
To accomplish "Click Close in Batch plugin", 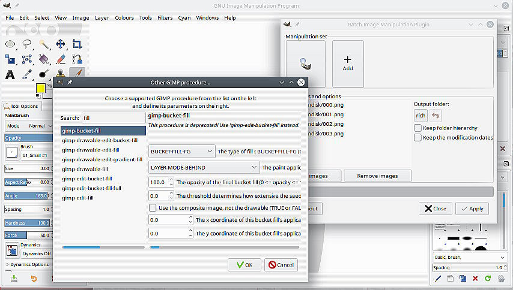I will tap(435, 209).
